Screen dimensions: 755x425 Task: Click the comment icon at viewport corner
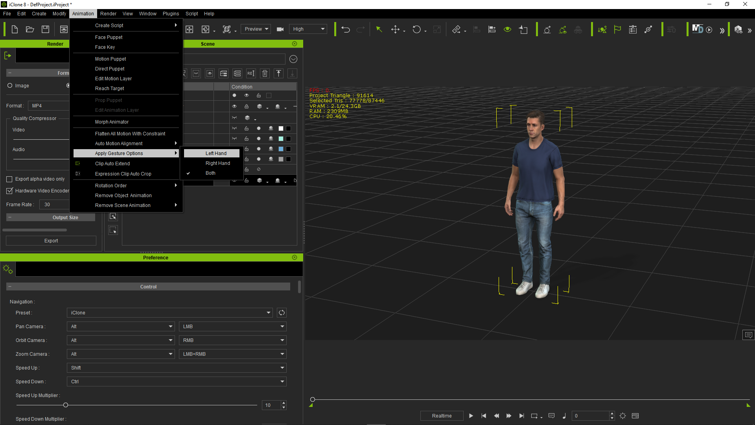pyautogui.click(x=749, y=335)
